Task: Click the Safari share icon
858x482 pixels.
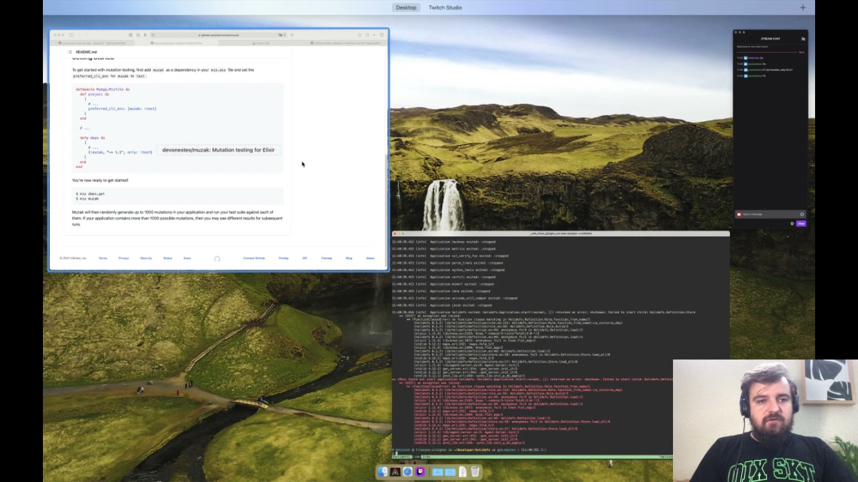Action: [x=367, y=35]
